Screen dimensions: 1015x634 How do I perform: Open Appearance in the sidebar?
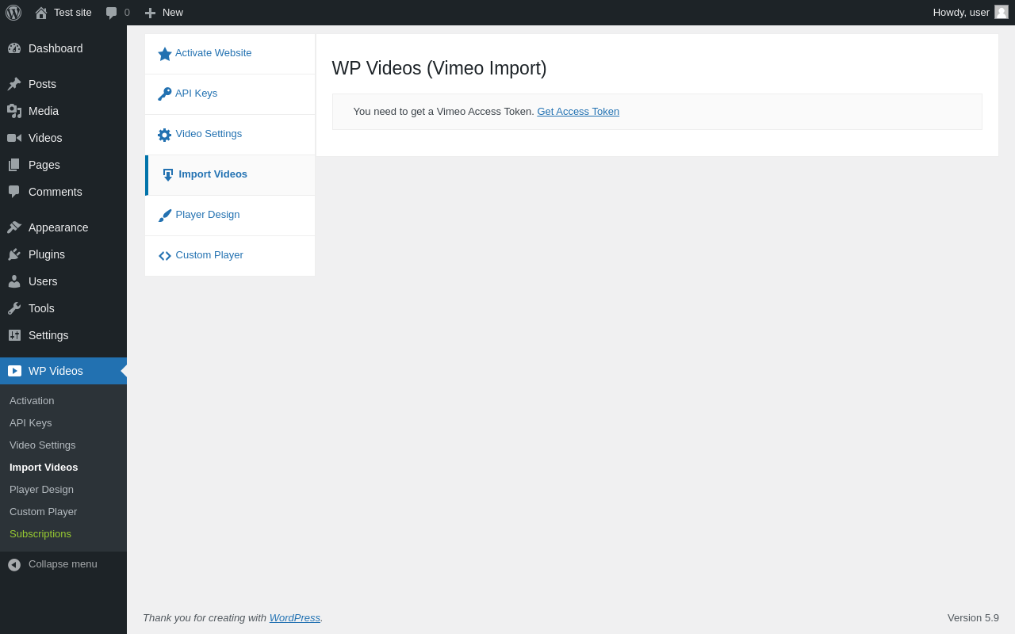[x=63, y=227]
